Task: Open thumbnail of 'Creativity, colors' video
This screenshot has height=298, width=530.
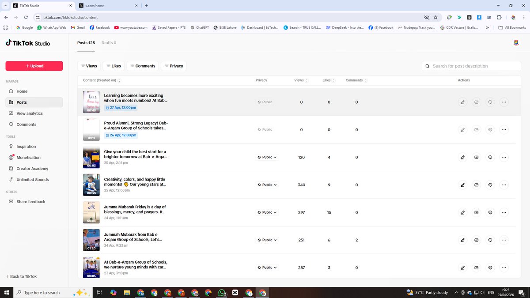Action: pos(91,185)
